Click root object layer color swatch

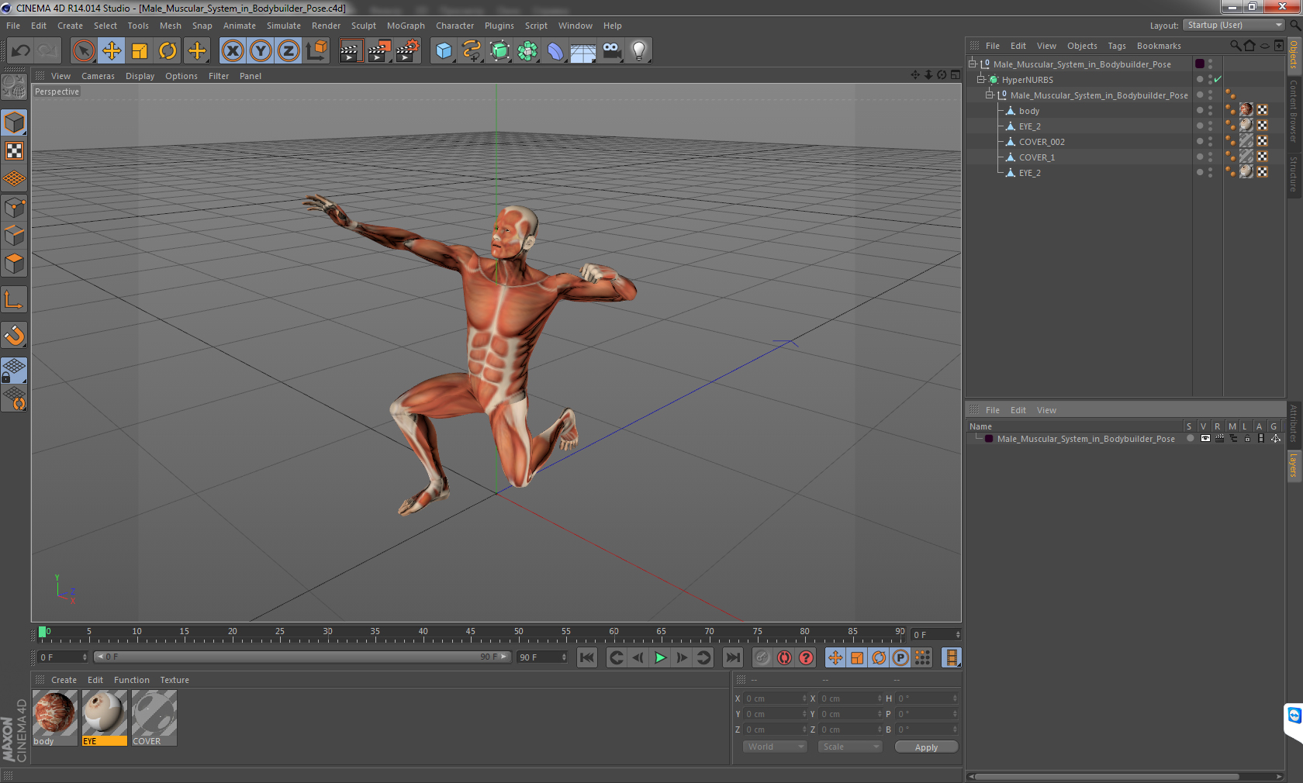[1200, 64]
